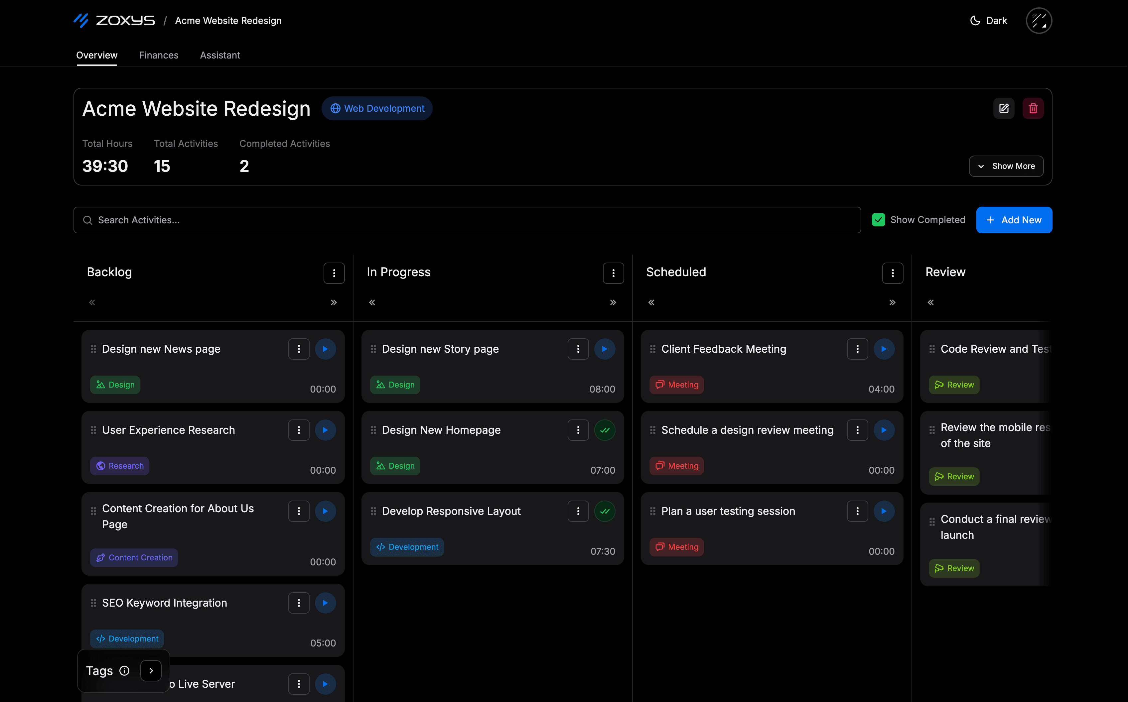Viewport: 1128px width, 702px height.
Task: Click the Content Creation tag
Action: pyautogui.click(x=134, y=558)
